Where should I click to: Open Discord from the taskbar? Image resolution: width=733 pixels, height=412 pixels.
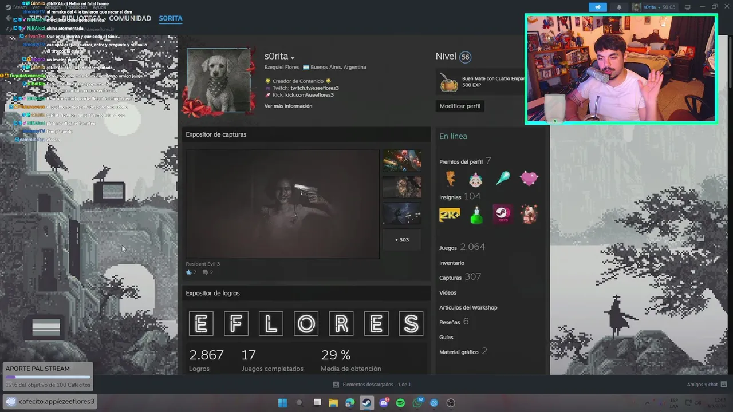click(x=384, y=403)
